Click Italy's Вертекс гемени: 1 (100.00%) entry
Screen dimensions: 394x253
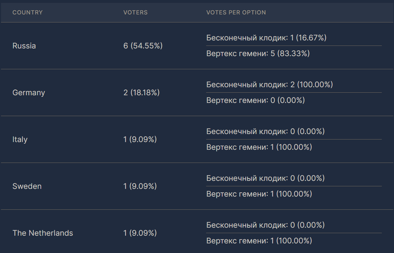tap(259, 147)
